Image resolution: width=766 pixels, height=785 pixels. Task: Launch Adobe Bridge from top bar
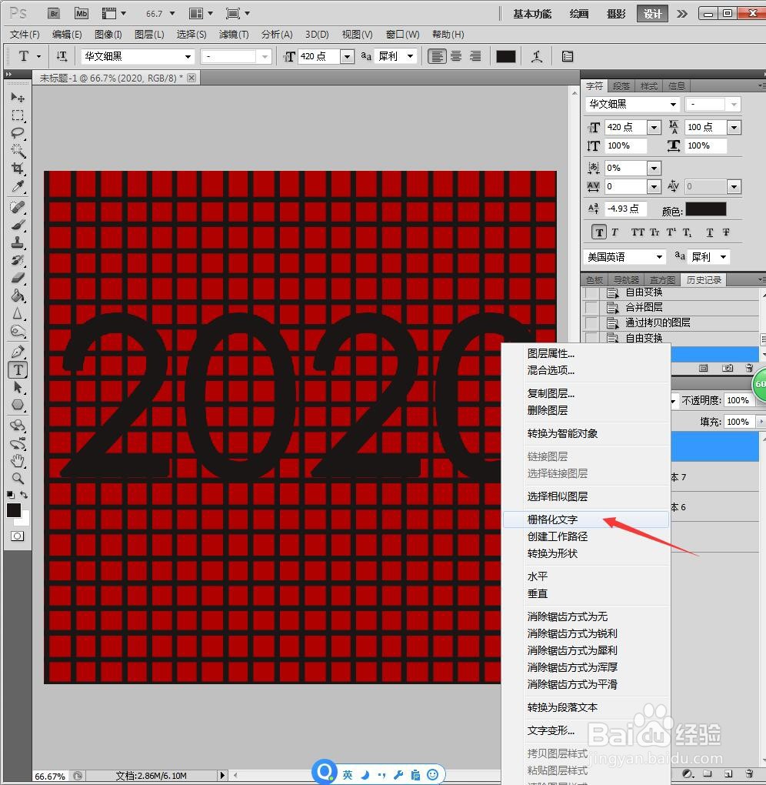tap(54, 14)
